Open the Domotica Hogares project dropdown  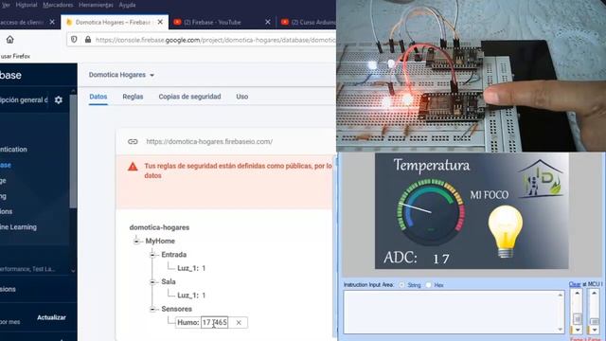click(121, 75)
